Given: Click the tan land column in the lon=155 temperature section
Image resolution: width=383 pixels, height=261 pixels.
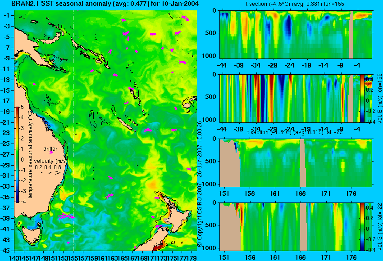Looking at the screenshot, I should point(351,34).
